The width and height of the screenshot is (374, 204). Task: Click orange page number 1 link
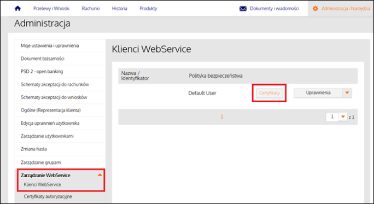(x=222, y=116)
